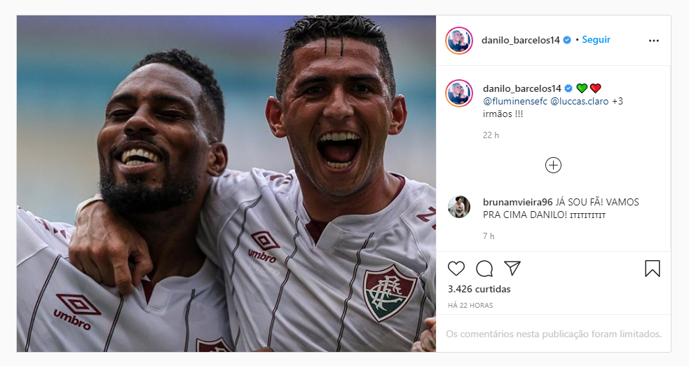The width and height of the screenshot is (689, 366).
Task: Open the @luccas.claro mention link
Action: 580,101
